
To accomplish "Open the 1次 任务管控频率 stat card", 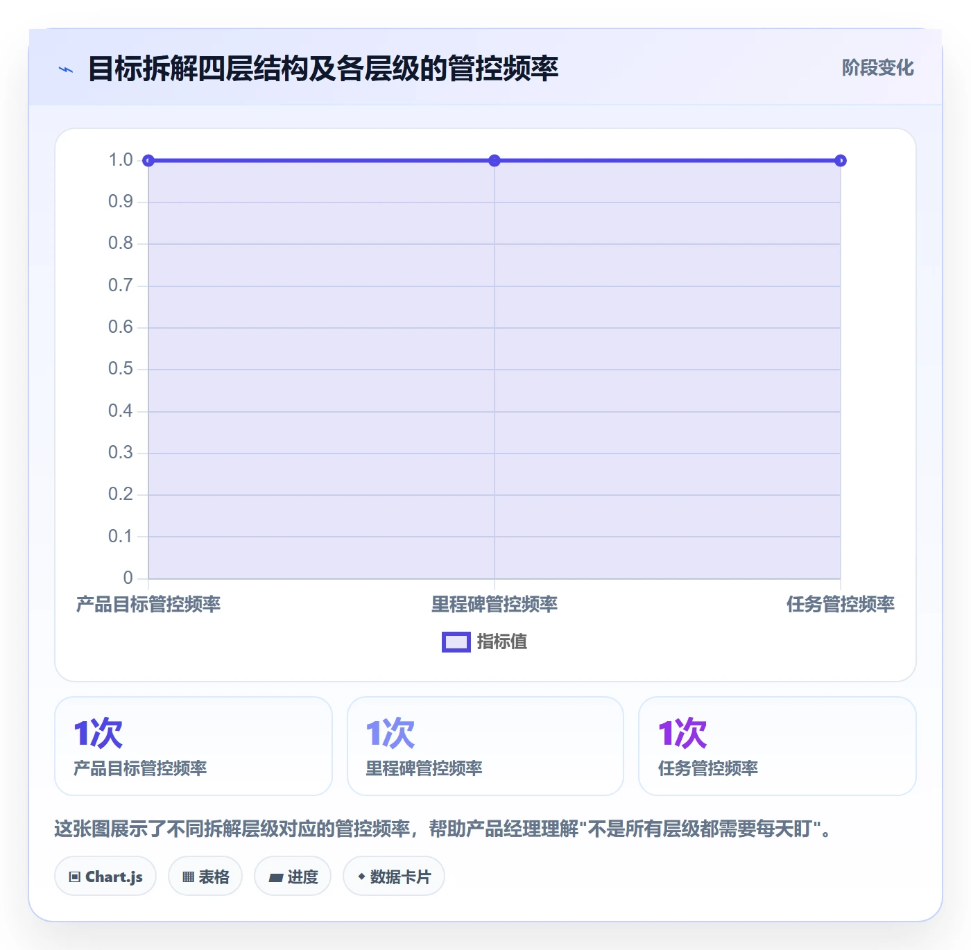I will pos(777,746).
